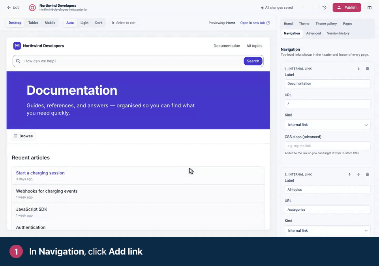
Task: Open the Brand tab
Action: [288, 24]
